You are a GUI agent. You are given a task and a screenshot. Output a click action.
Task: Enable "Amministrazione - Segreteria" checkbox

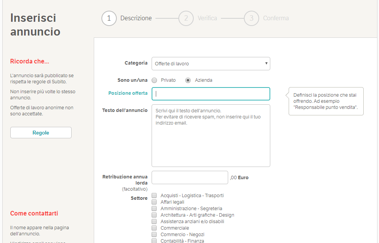point(154,208)
